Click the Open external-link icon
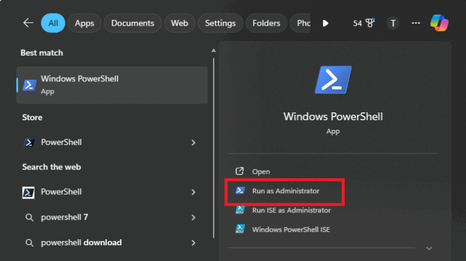 coord(240,171)
